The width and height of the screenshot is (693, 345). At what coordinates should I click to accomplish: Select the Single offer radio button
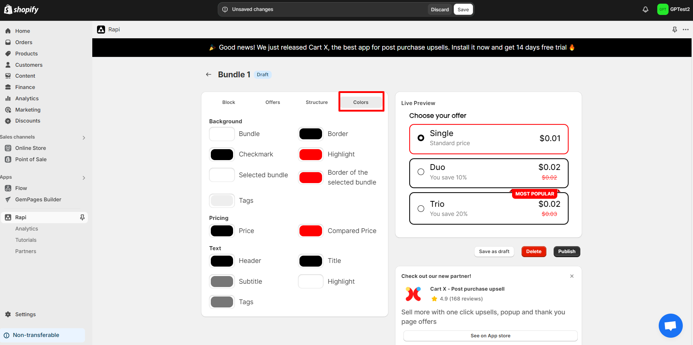tap(421, 138)
